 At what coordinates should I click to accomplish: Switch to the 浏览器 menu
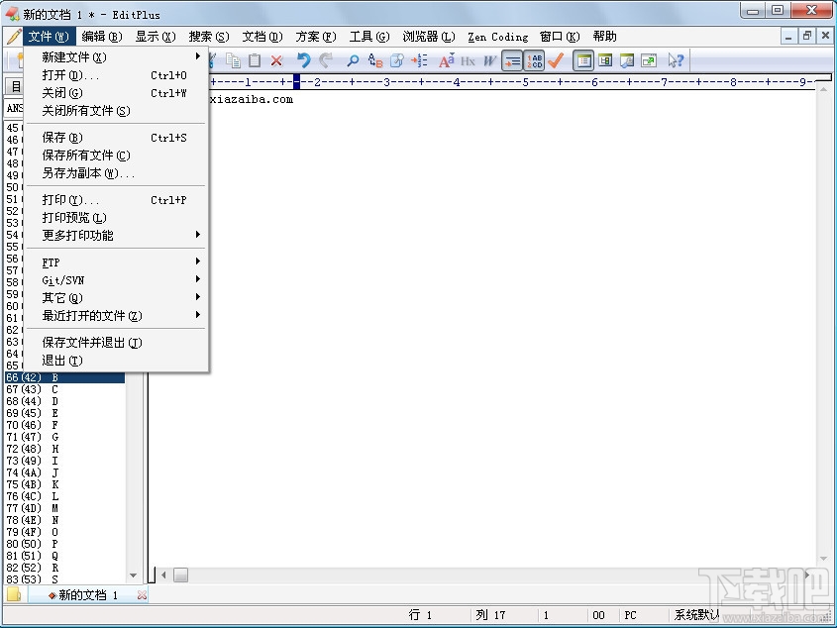pos(426,36)
